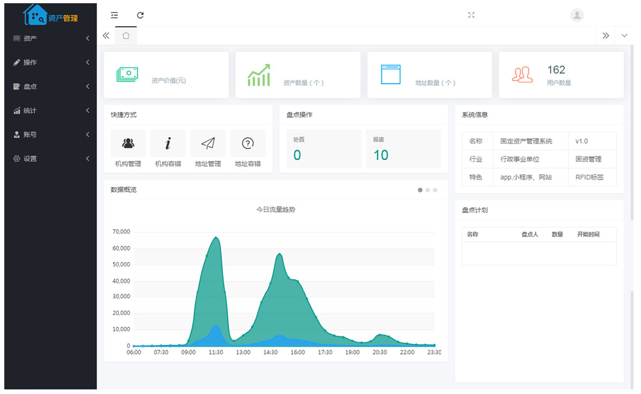This screenshot has width=641, height=394.
Task: Switch to third carousel dot in 数据概览
Action: click(435, 190)
